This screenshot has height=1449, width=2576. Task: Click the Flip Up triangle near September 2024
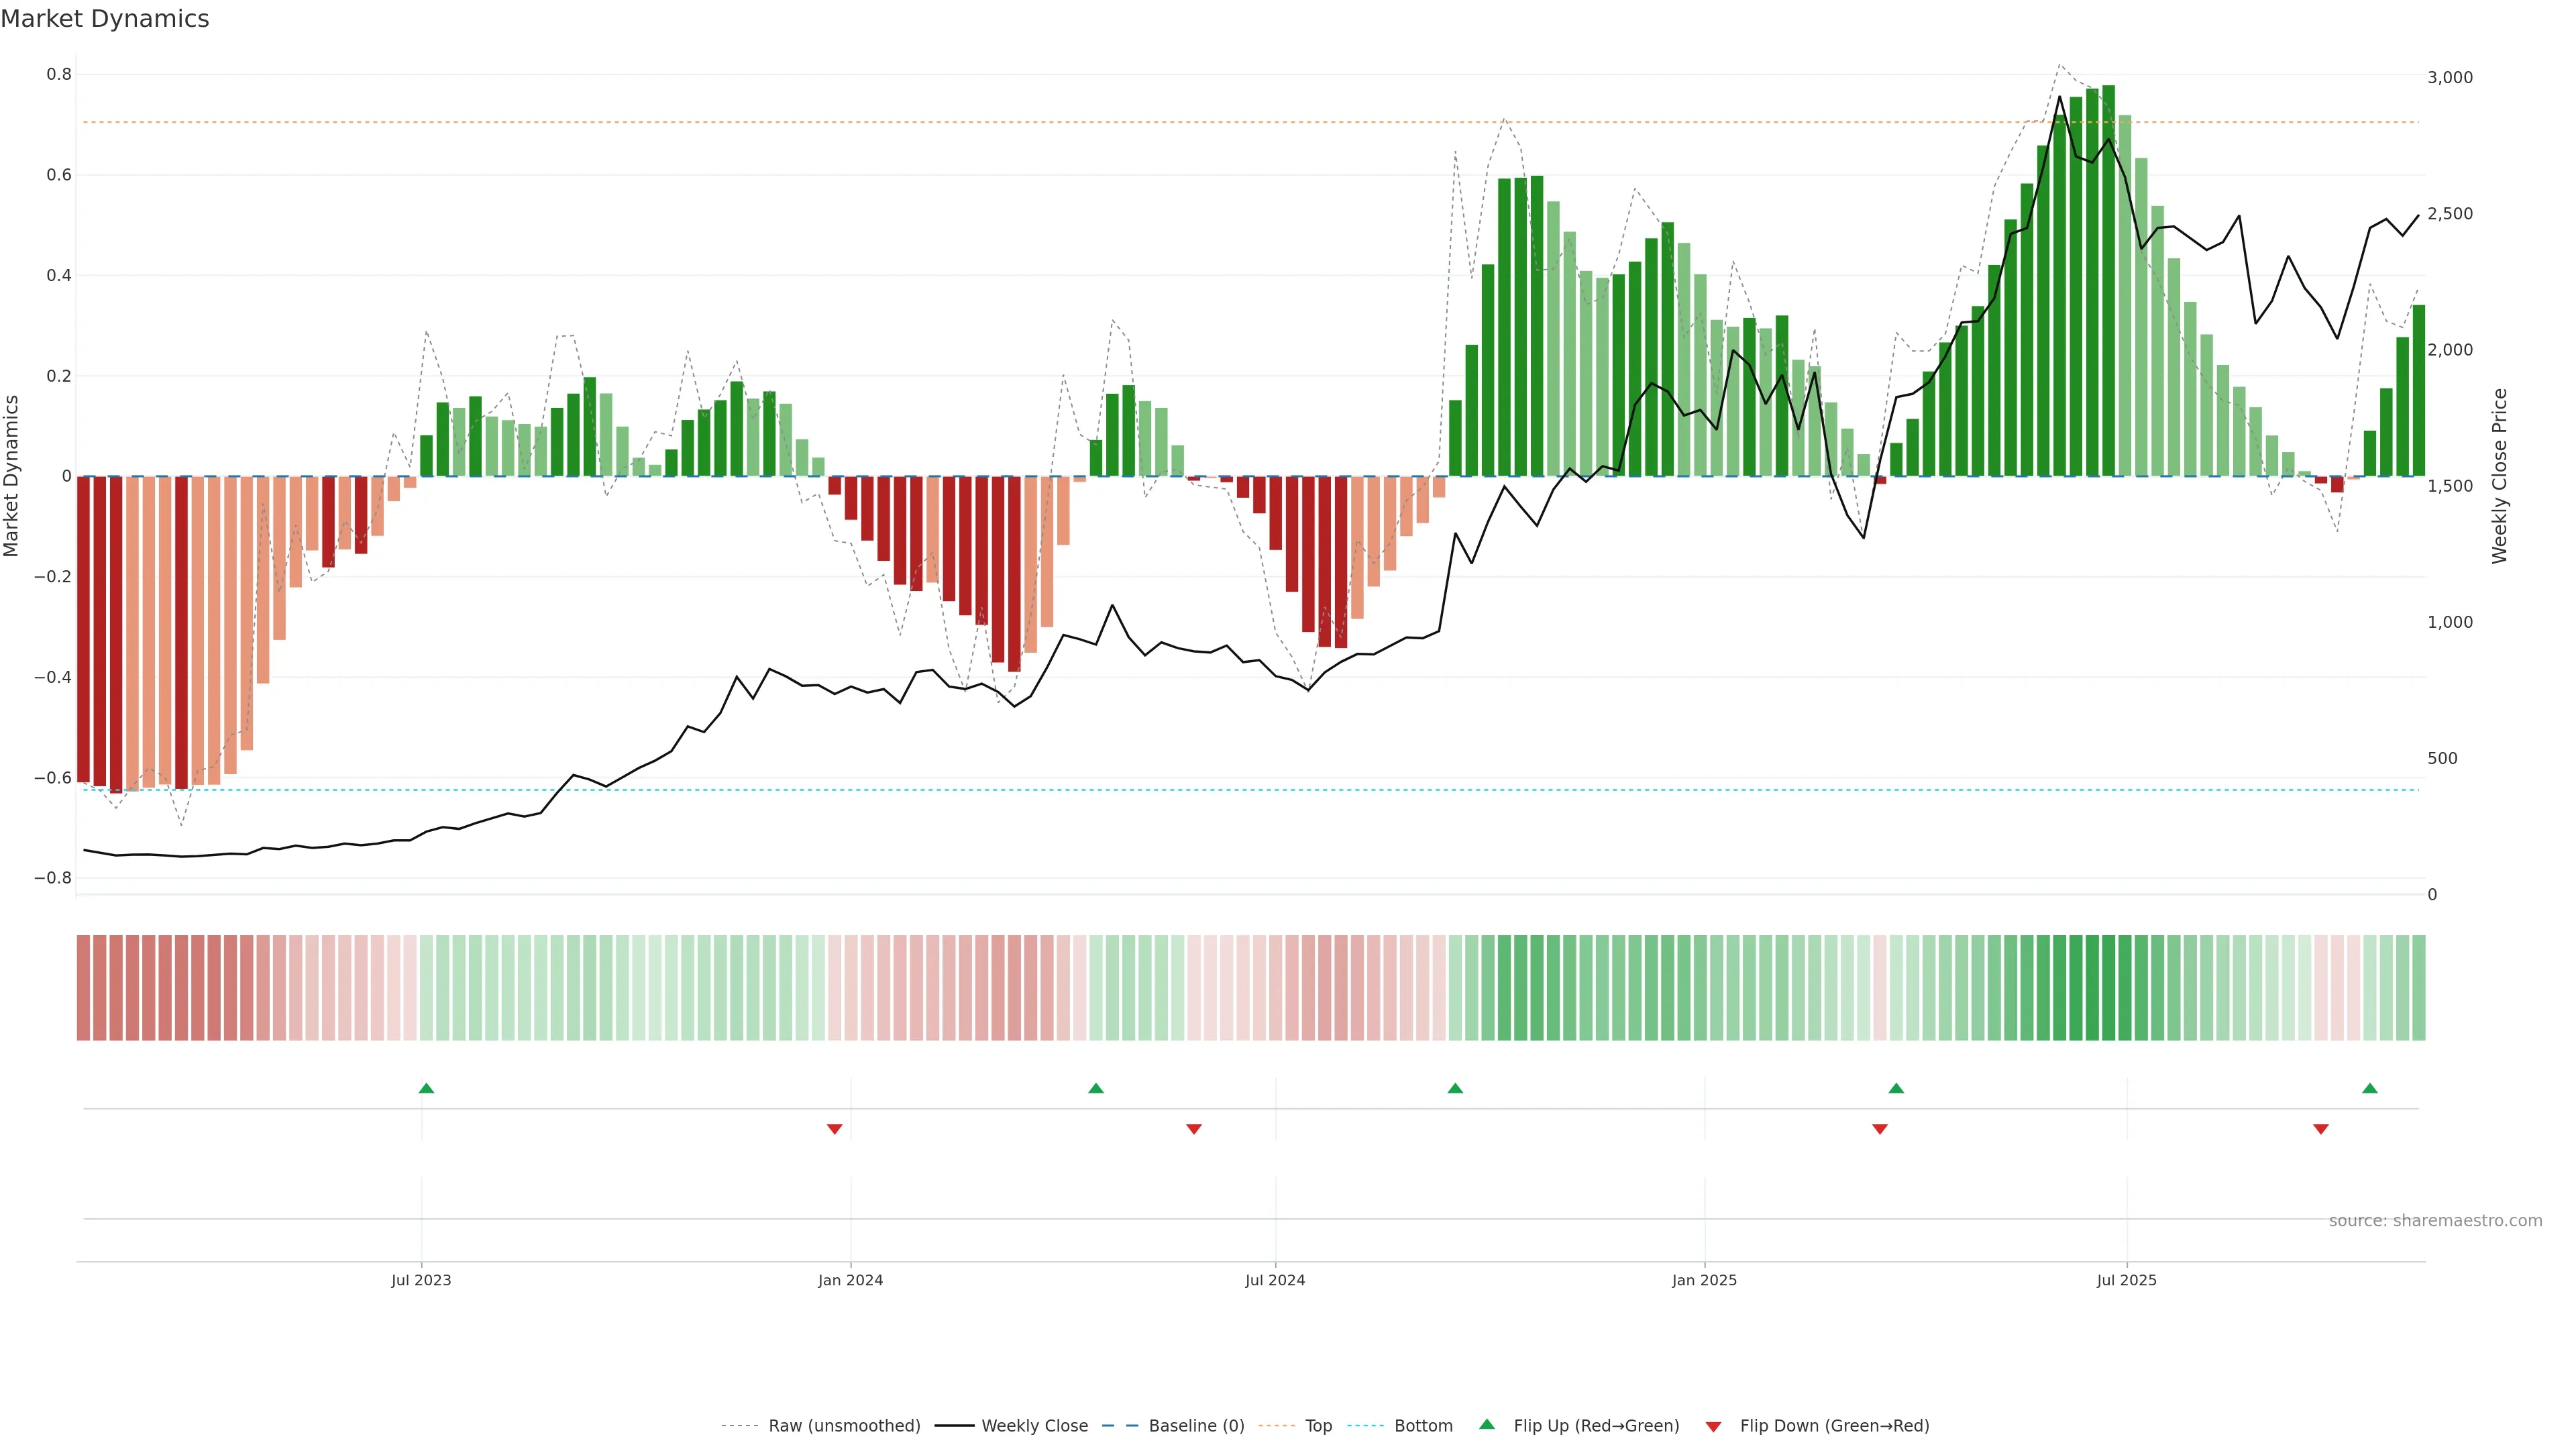point(1455,1088)
